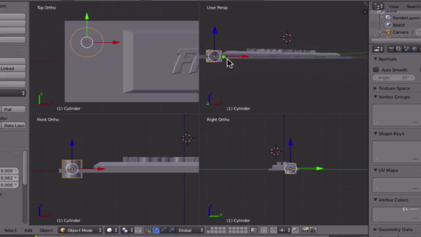Expand the Geometry Data panel

(x=376, y=230)
